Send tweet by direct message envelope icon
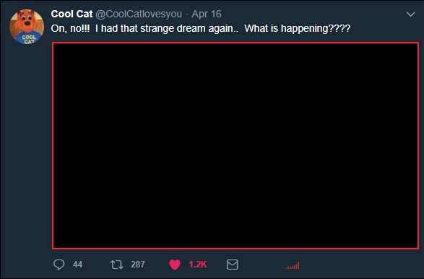Screen dimensions: 424x279 pos(233,265)
